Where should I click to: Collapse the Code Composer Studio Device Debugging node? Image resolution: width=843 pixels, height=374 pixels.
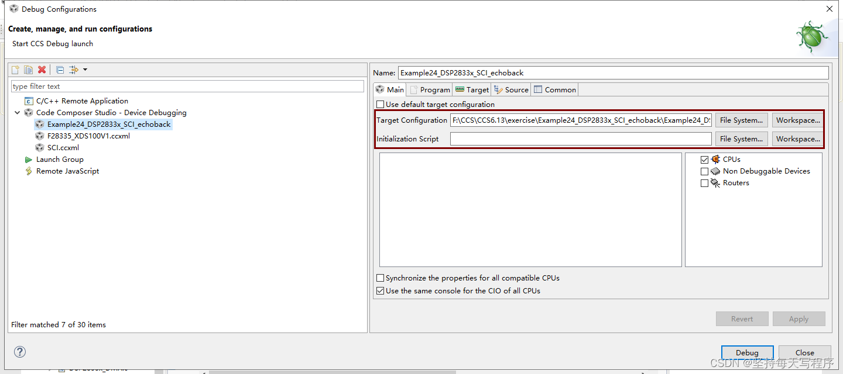[x=18, y=113]
